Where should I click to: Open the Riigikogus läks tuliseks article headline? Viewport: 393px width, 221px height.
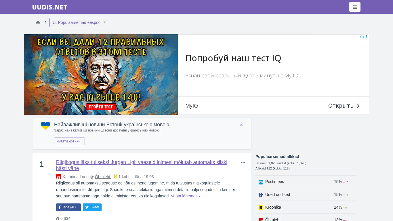coord(142,165)
